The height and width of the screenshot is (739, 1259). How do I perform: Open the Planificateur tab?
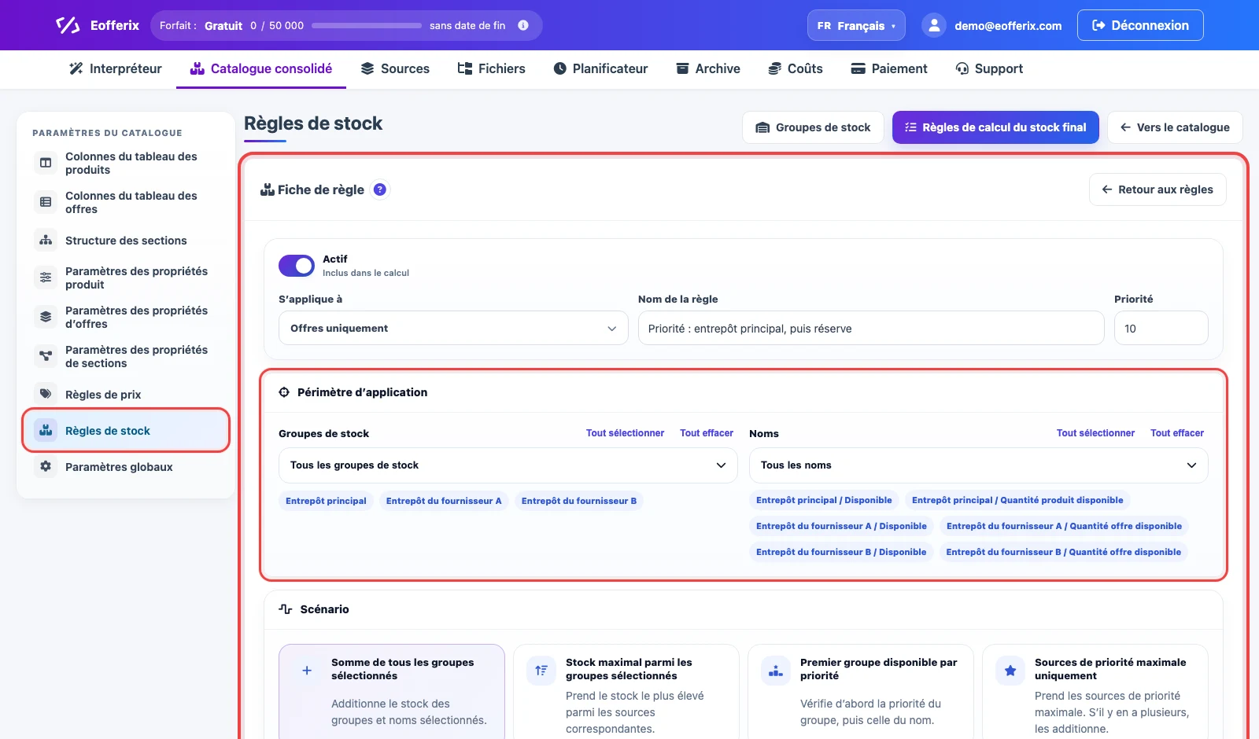point(600,68)
